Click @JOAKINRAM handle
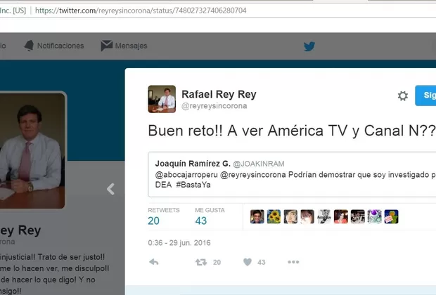The image size is (436, 295). coord(259,164)
